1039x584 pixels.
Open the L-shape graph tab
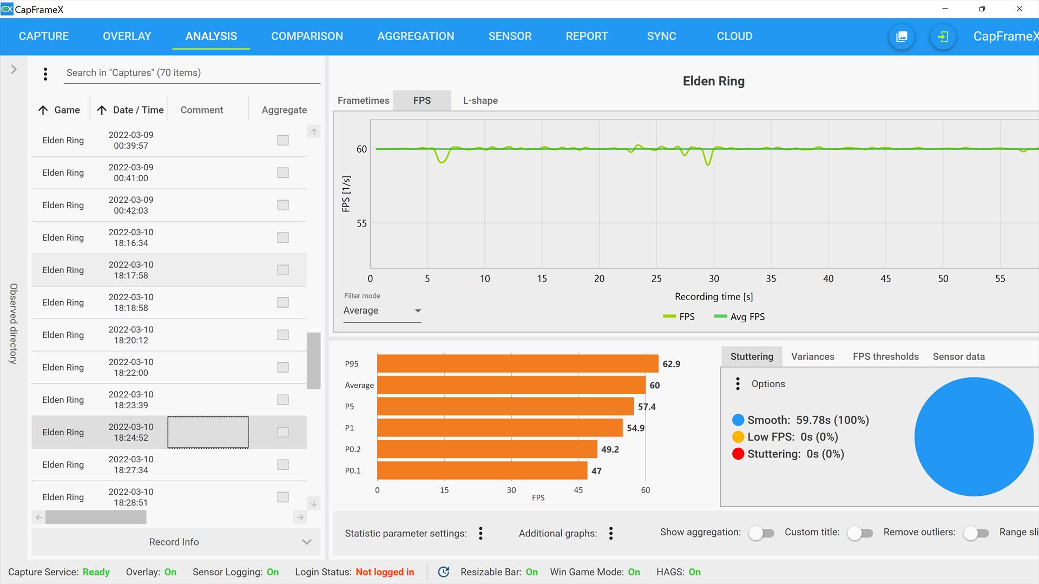(x=480, y=101)
